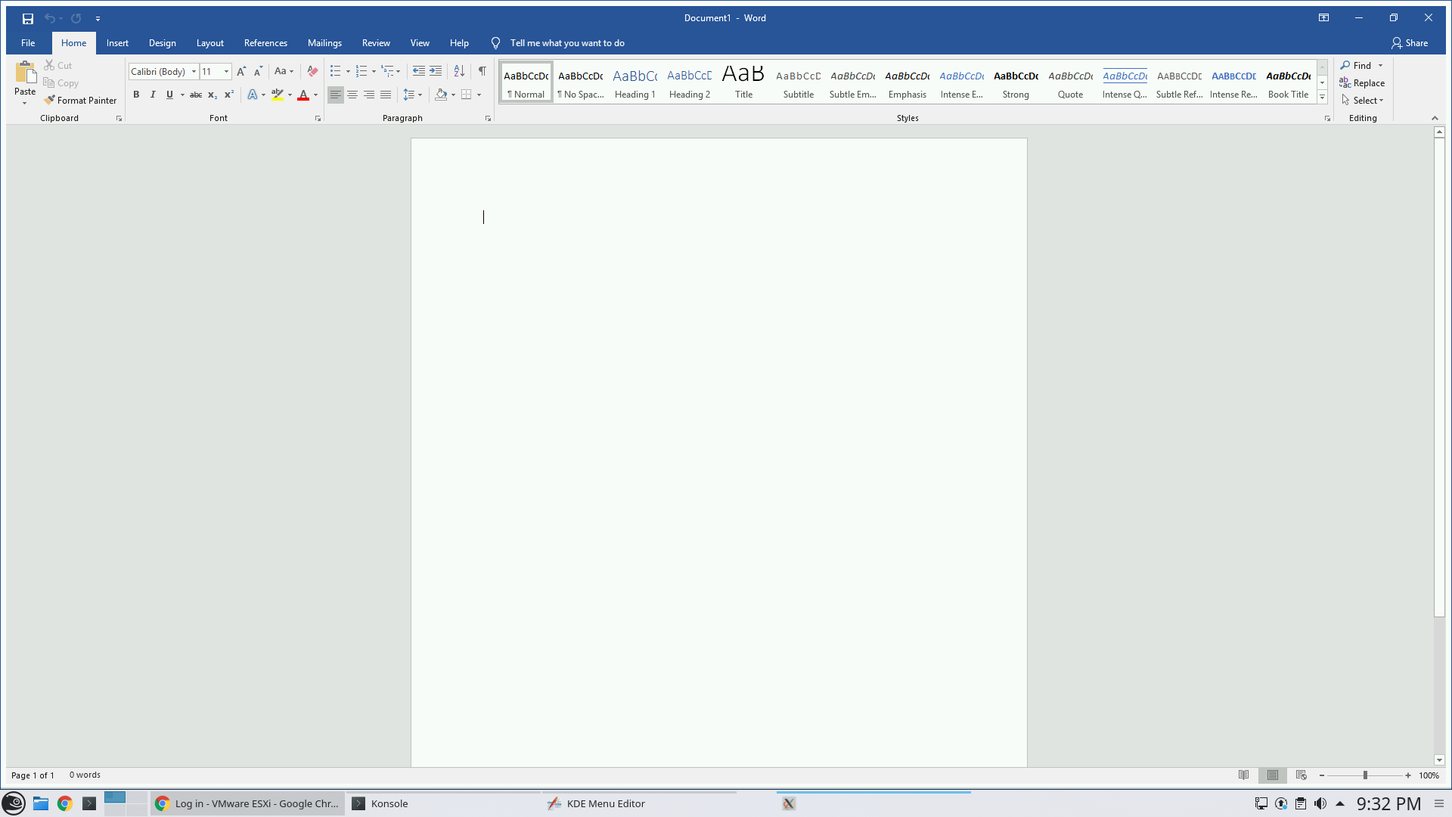Apply the Heading 1 style
Screen dimensions: 1452x817
635,82
